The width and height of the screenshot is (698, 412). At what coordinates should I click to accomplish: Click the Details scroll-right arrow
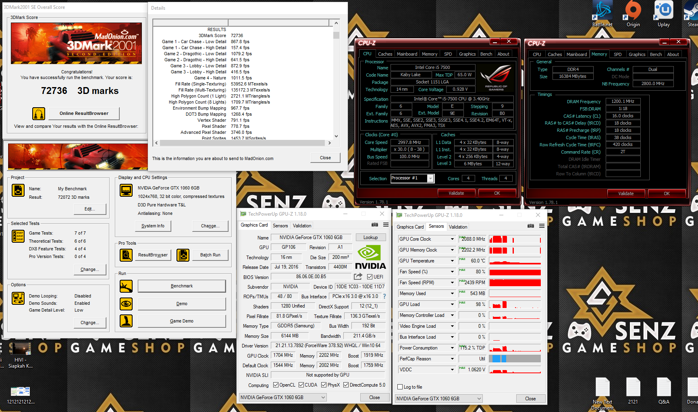coord(330,143)
